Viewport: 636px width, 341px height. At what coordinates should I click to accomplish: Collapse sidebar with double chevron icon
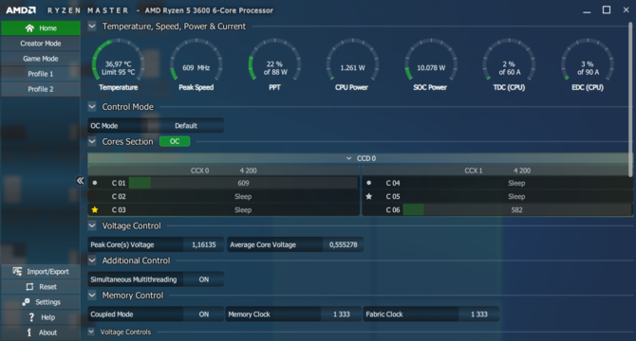(x=81, y=180)
